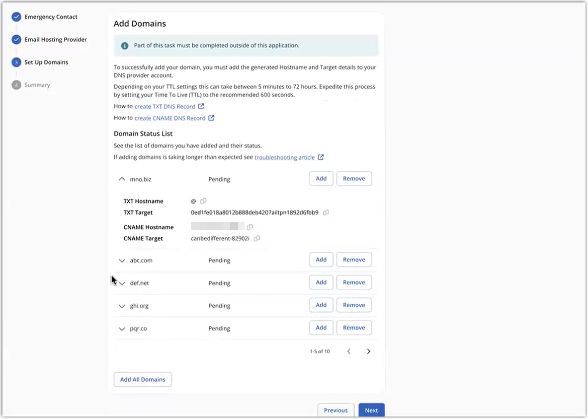Remove the pqr.co domain

click(354, 328)
